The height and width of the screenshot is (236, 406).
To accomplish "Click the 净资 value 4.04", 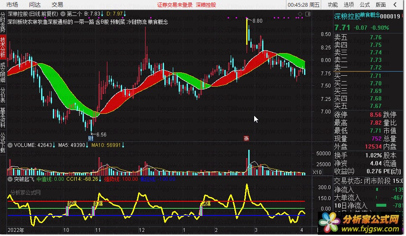I will [x=376, y=164].
